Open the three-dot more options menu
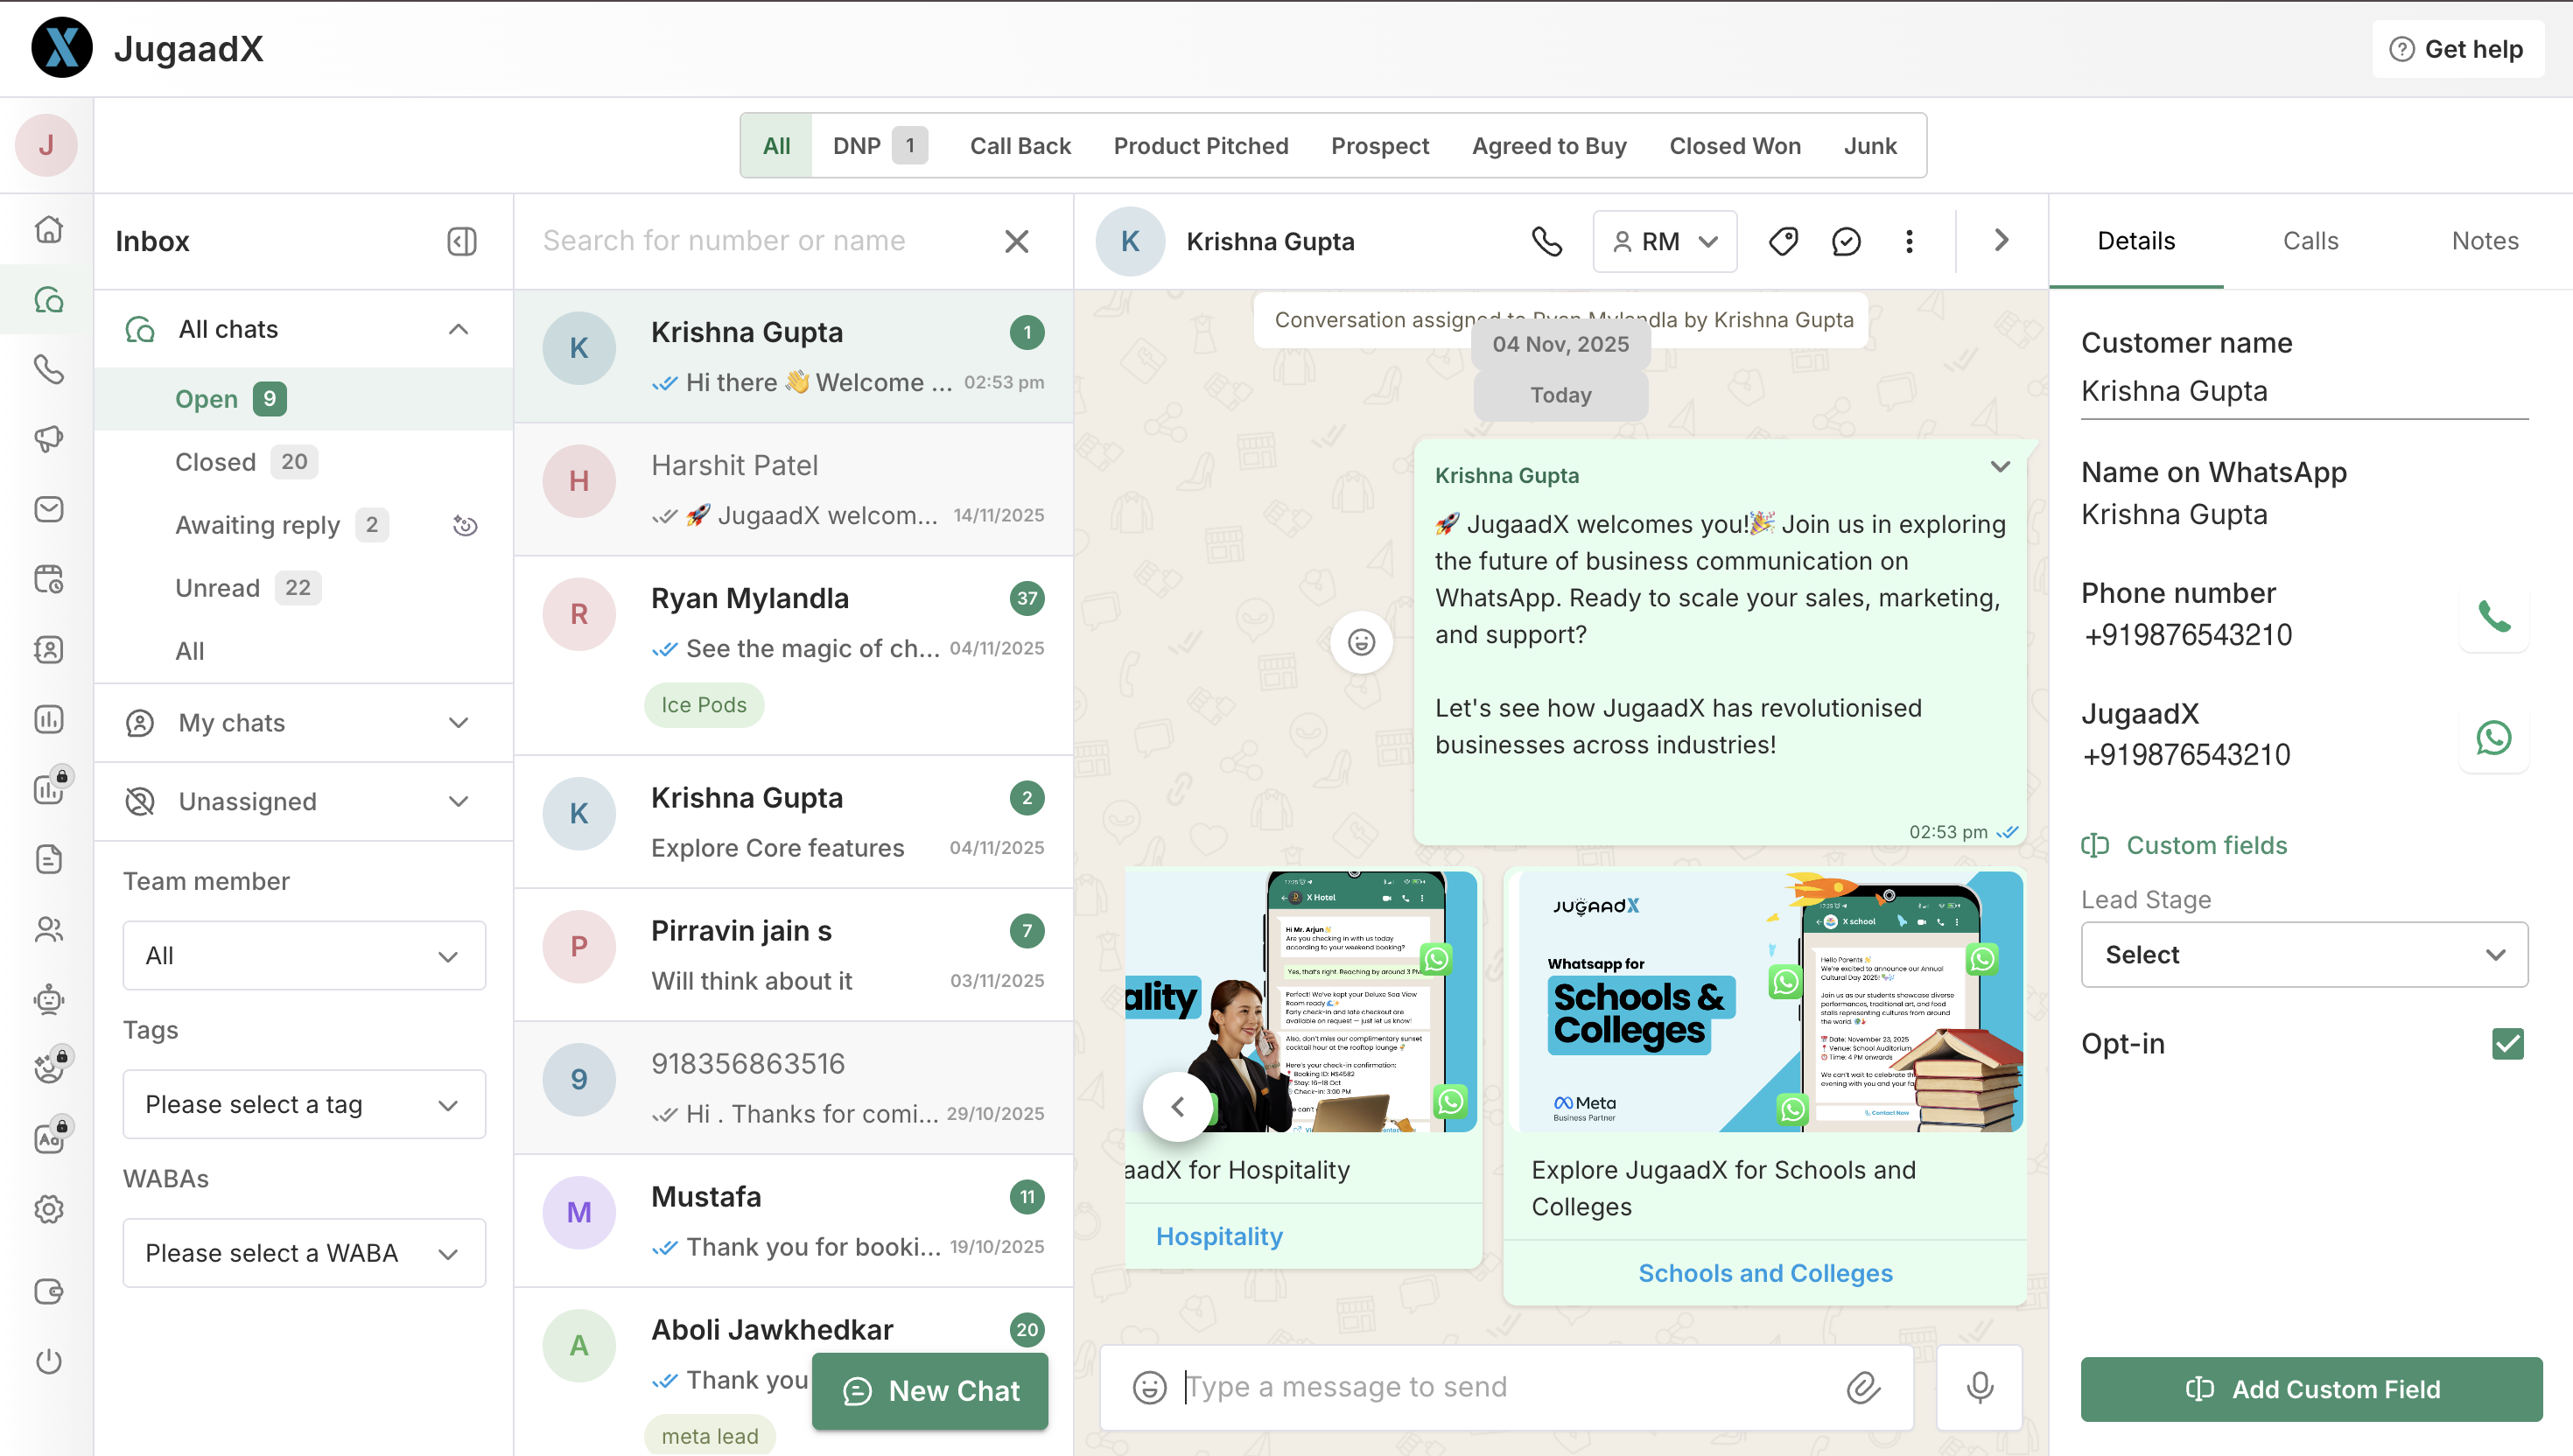The height and width of the screenshot is (1456, 2573). point(1909,241)
